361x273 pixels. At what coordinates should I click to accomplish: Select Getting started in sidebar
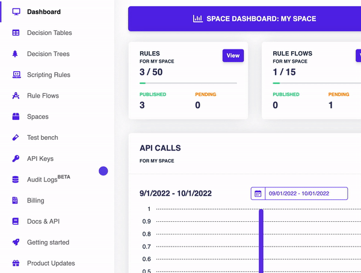[x=48, y=242]
